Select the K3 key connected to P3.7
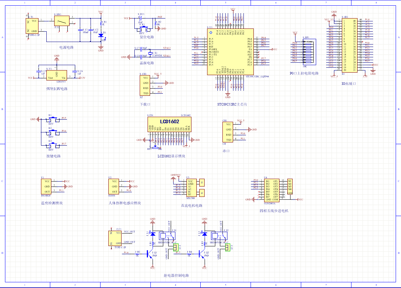401x288 pixels. 53,145
